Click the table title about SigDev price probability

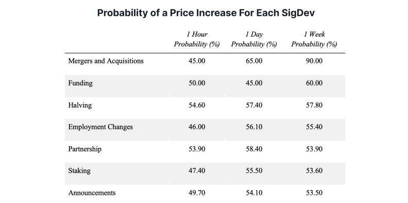(206, 13)
